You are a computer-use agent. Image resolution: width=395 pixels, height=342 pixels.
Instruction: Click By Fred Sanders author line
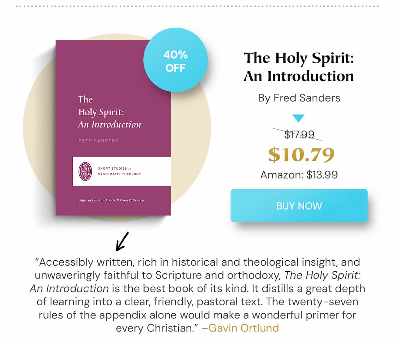[x=298, y=98]
